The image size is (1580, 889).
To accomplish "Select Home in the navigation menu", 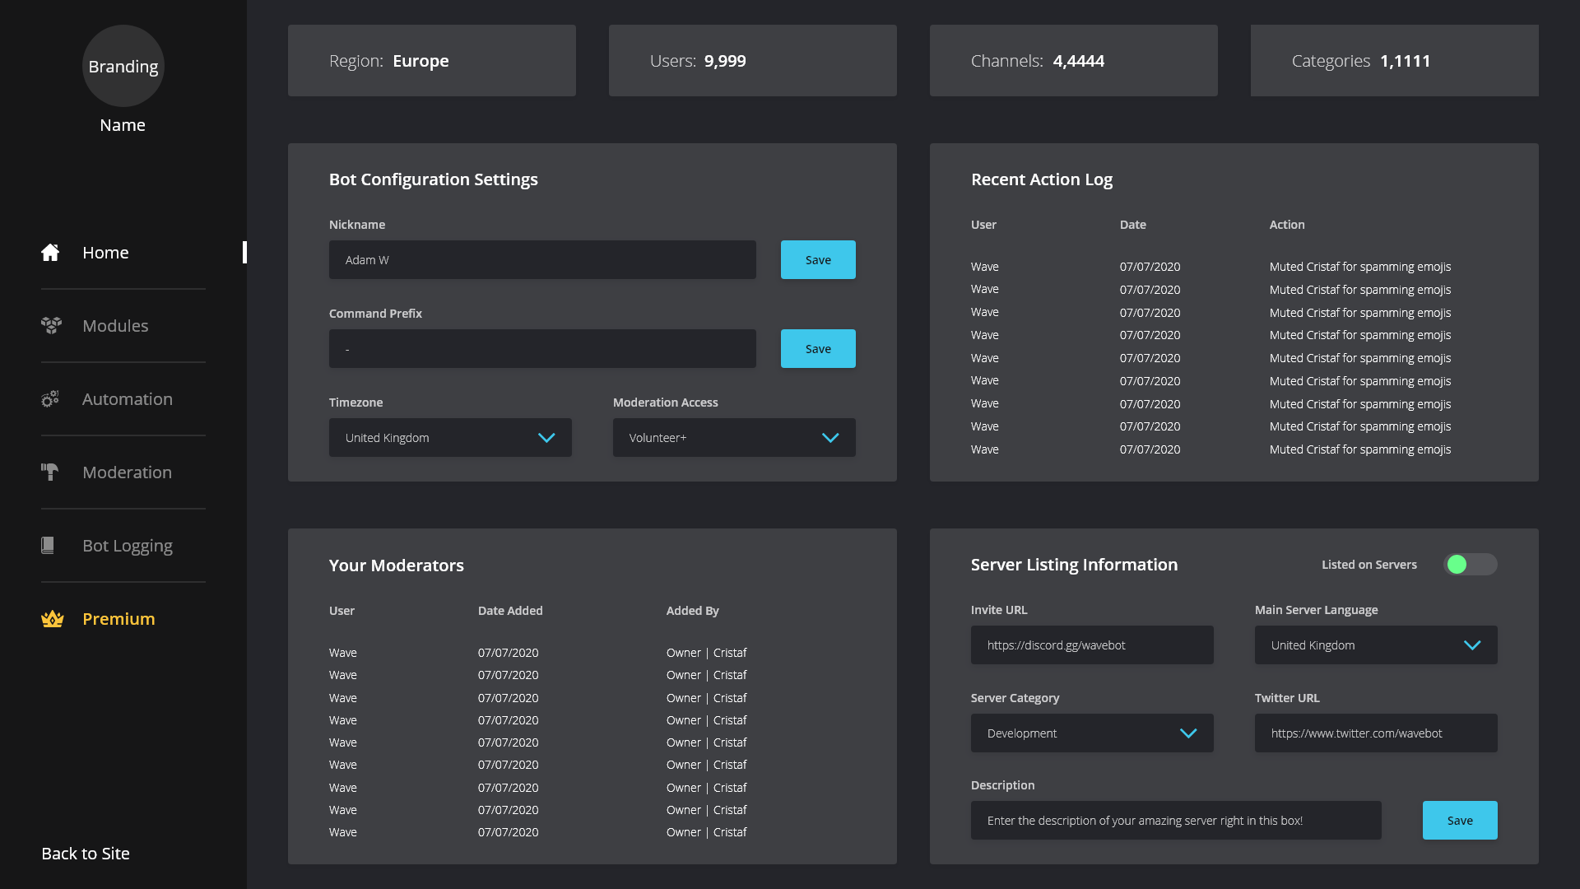I will [x=105, y=252].
